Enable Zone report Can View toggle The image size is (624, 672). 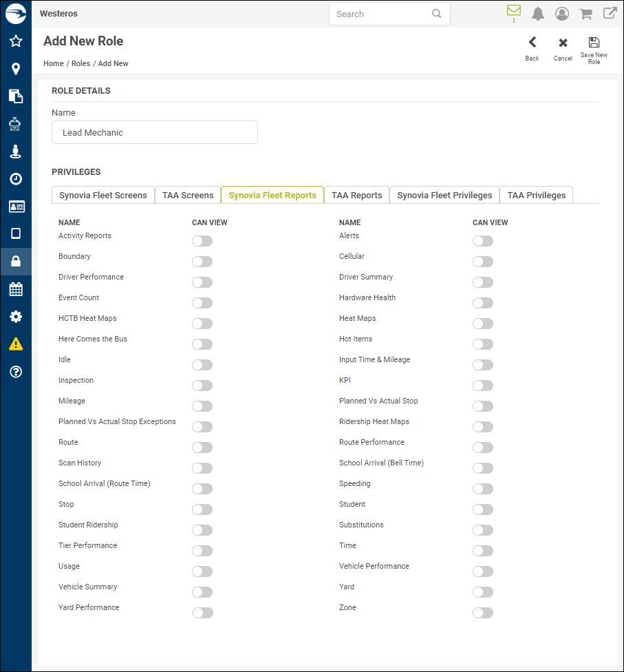pos(483,613)
